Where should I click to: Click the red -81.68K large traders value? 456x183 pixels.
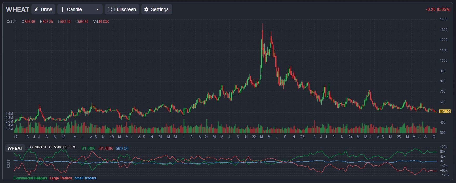click(105, 148)
